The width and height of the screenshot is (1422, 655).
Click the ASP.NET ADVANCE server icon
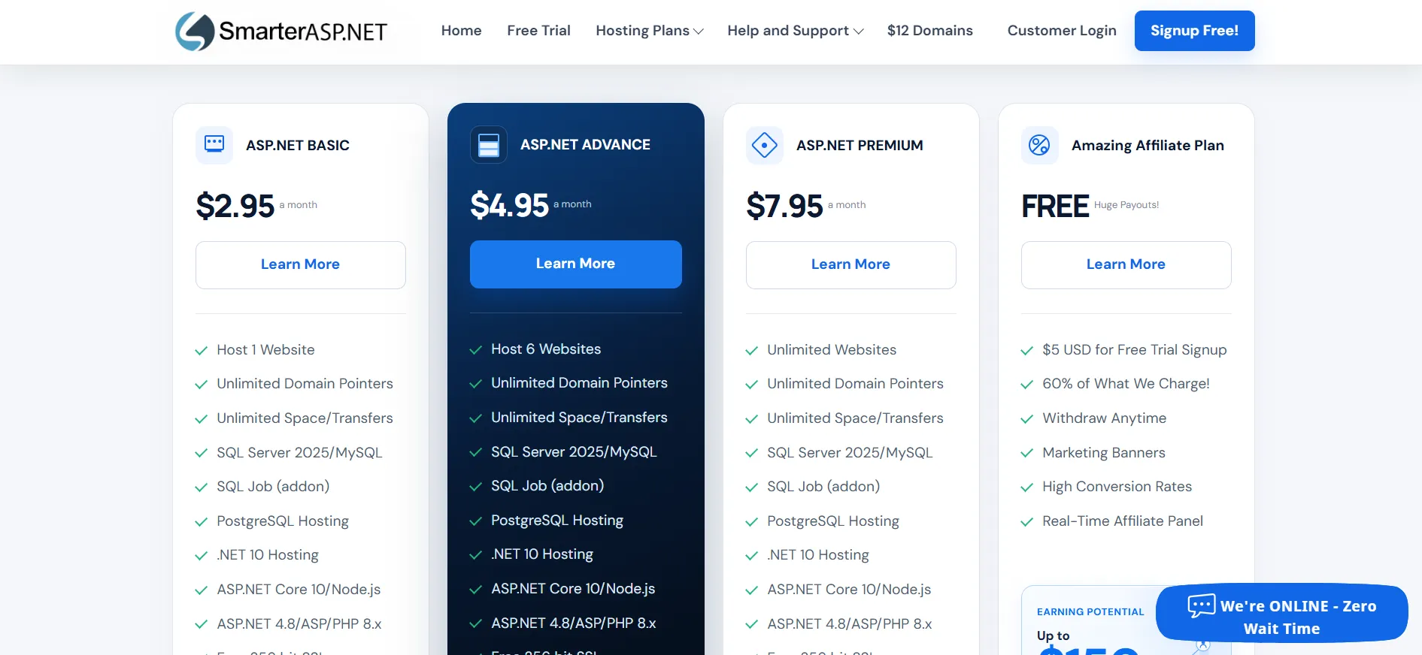[489, 144]
